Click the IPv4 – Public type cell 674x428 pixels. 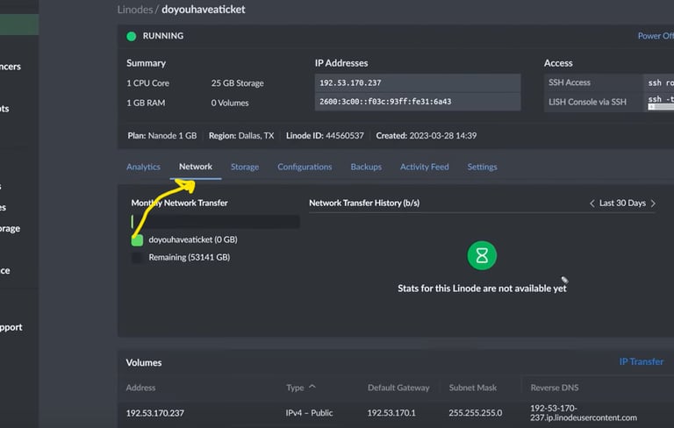[309, 413]
